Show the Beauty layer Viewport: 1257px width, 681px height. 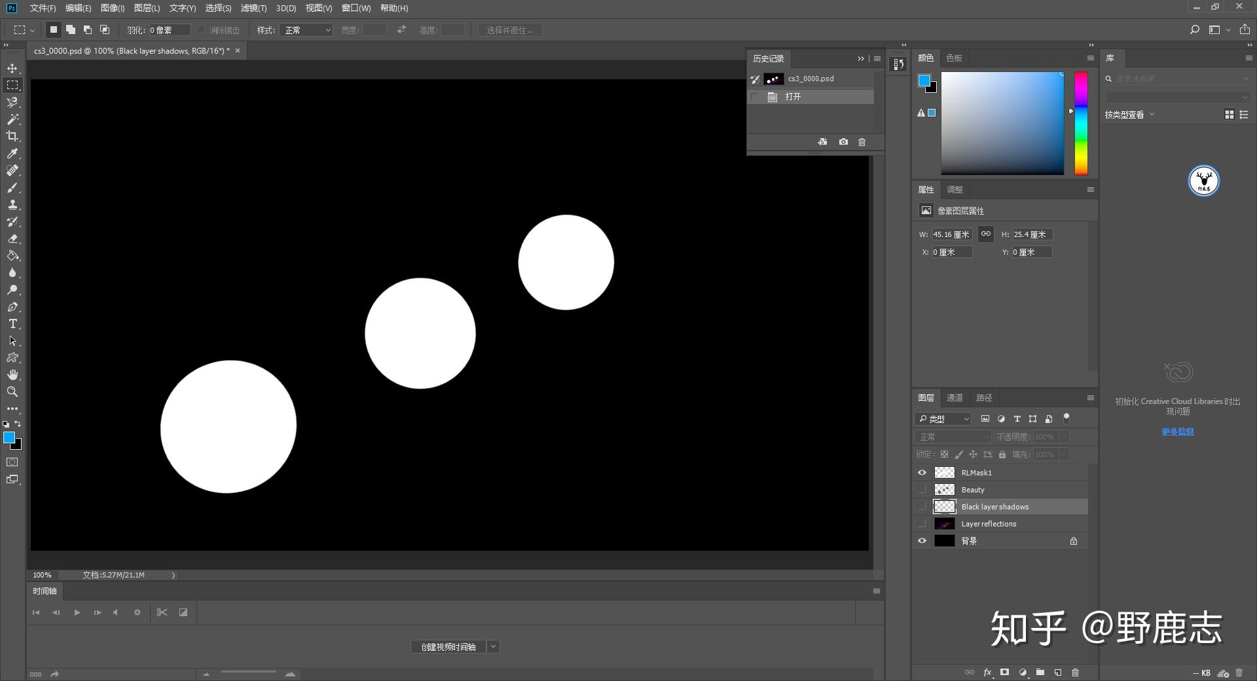[x=922, y=490]
